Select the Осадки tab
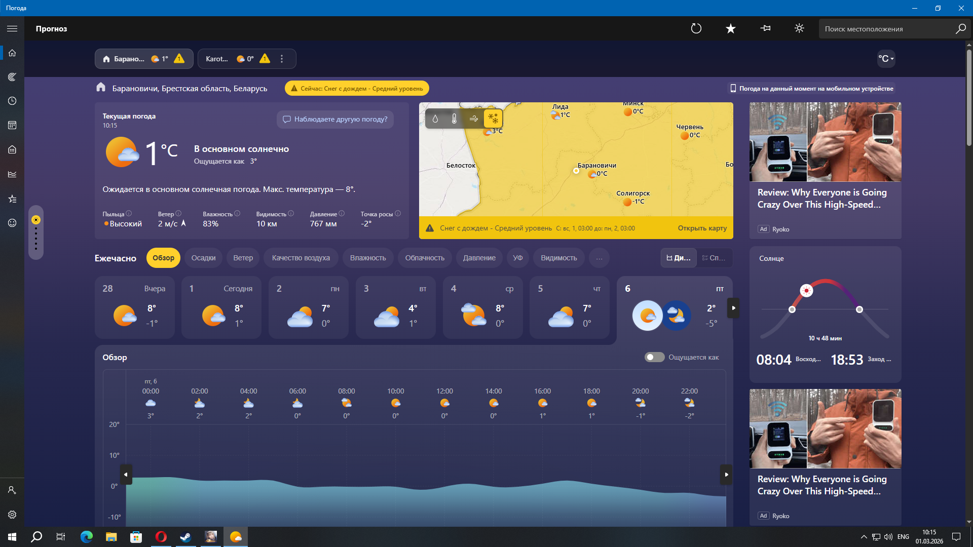973x547 pixels. [203, 258]
